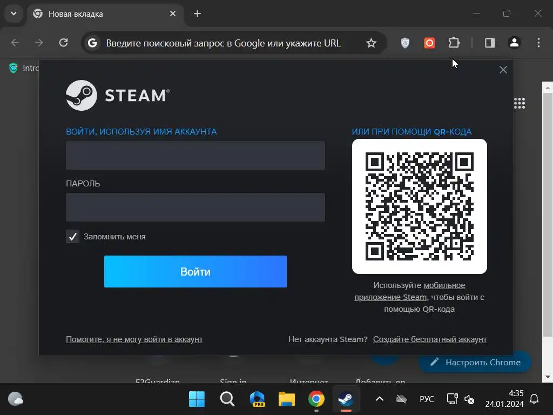Open the Chrome Extensions puzzle-piece menu
The height and width of the screenshot is (415, 553).
click(454, 43)
